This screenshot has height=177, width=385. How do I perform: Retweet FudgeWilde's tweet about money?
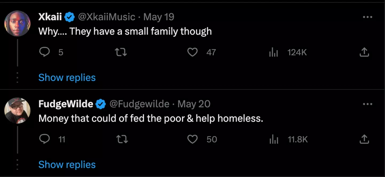point(122,139)
